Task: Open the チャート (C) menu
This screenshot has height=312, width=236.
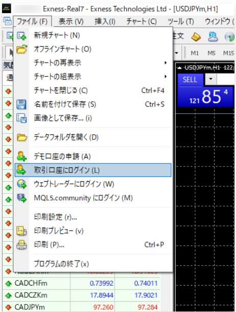Action: tap(142, 21)
